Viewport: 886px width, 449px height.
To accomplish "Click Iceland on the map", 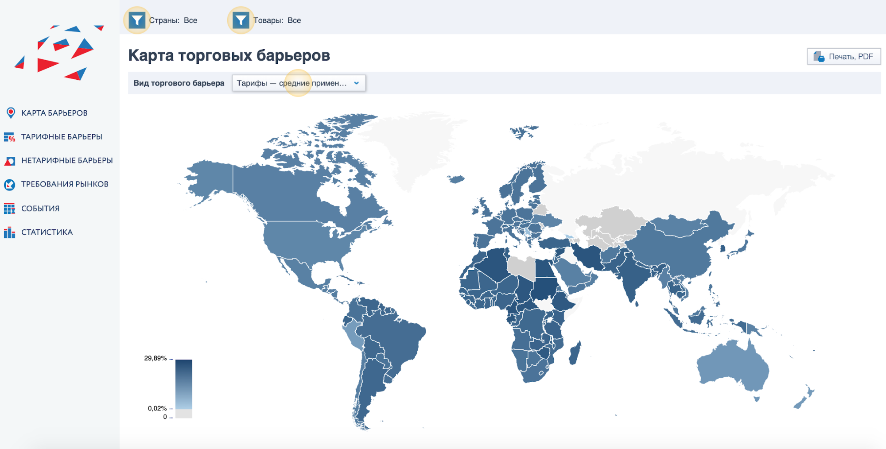I will pos(456,179).
